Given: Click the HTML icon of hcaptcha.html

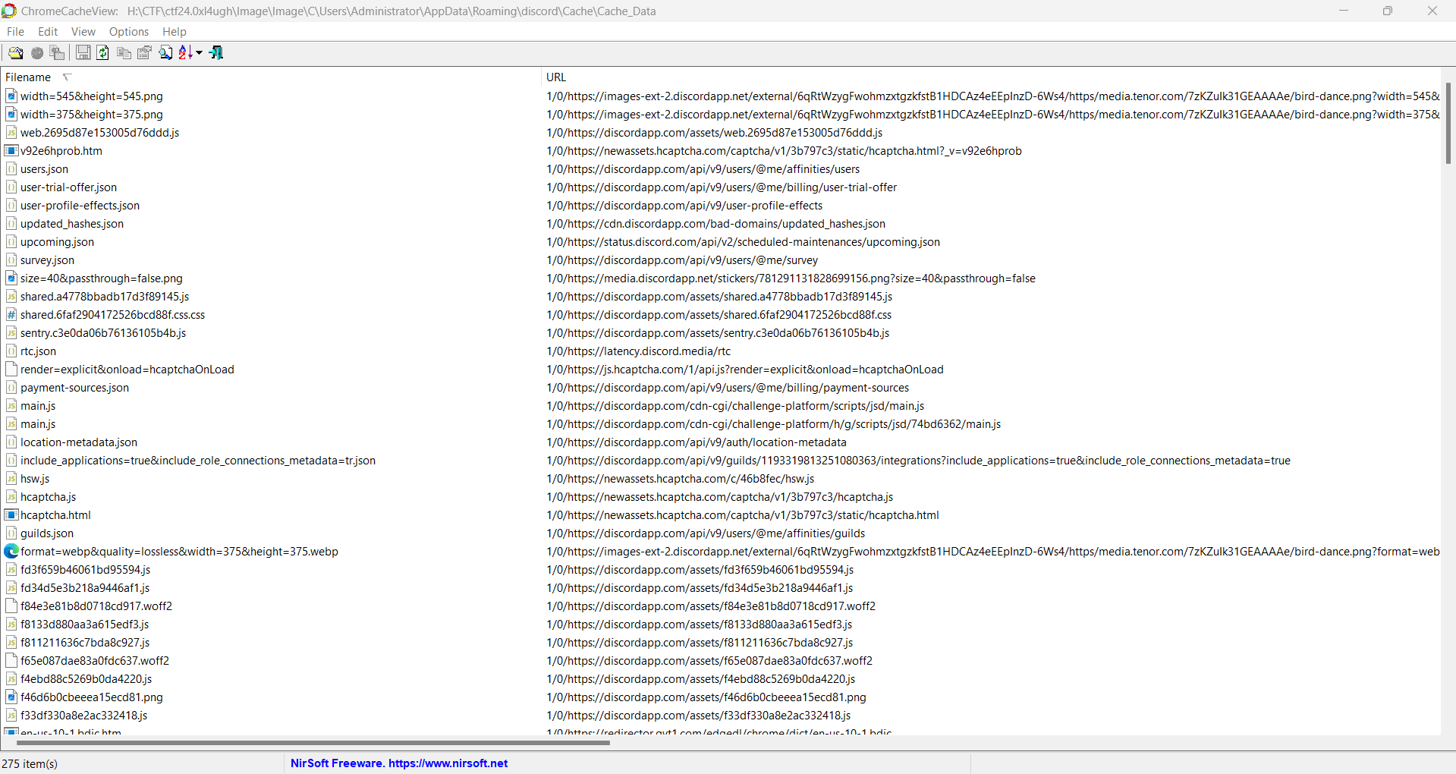Looking at the screenshot, I should (x=11, y=514).
